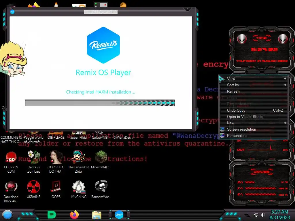295x221 pixels.
Task: Click the @WanaDec... icon label
Action: [123, 138]
